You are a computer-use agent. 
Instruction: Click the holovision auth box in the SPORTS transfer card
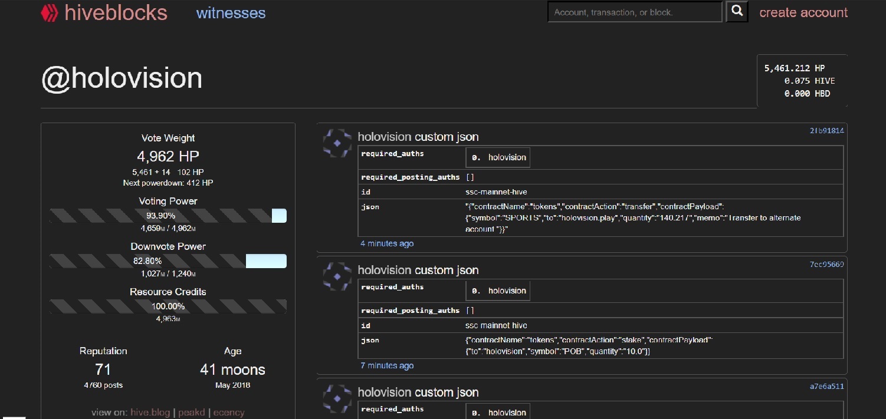coord(498,157)
